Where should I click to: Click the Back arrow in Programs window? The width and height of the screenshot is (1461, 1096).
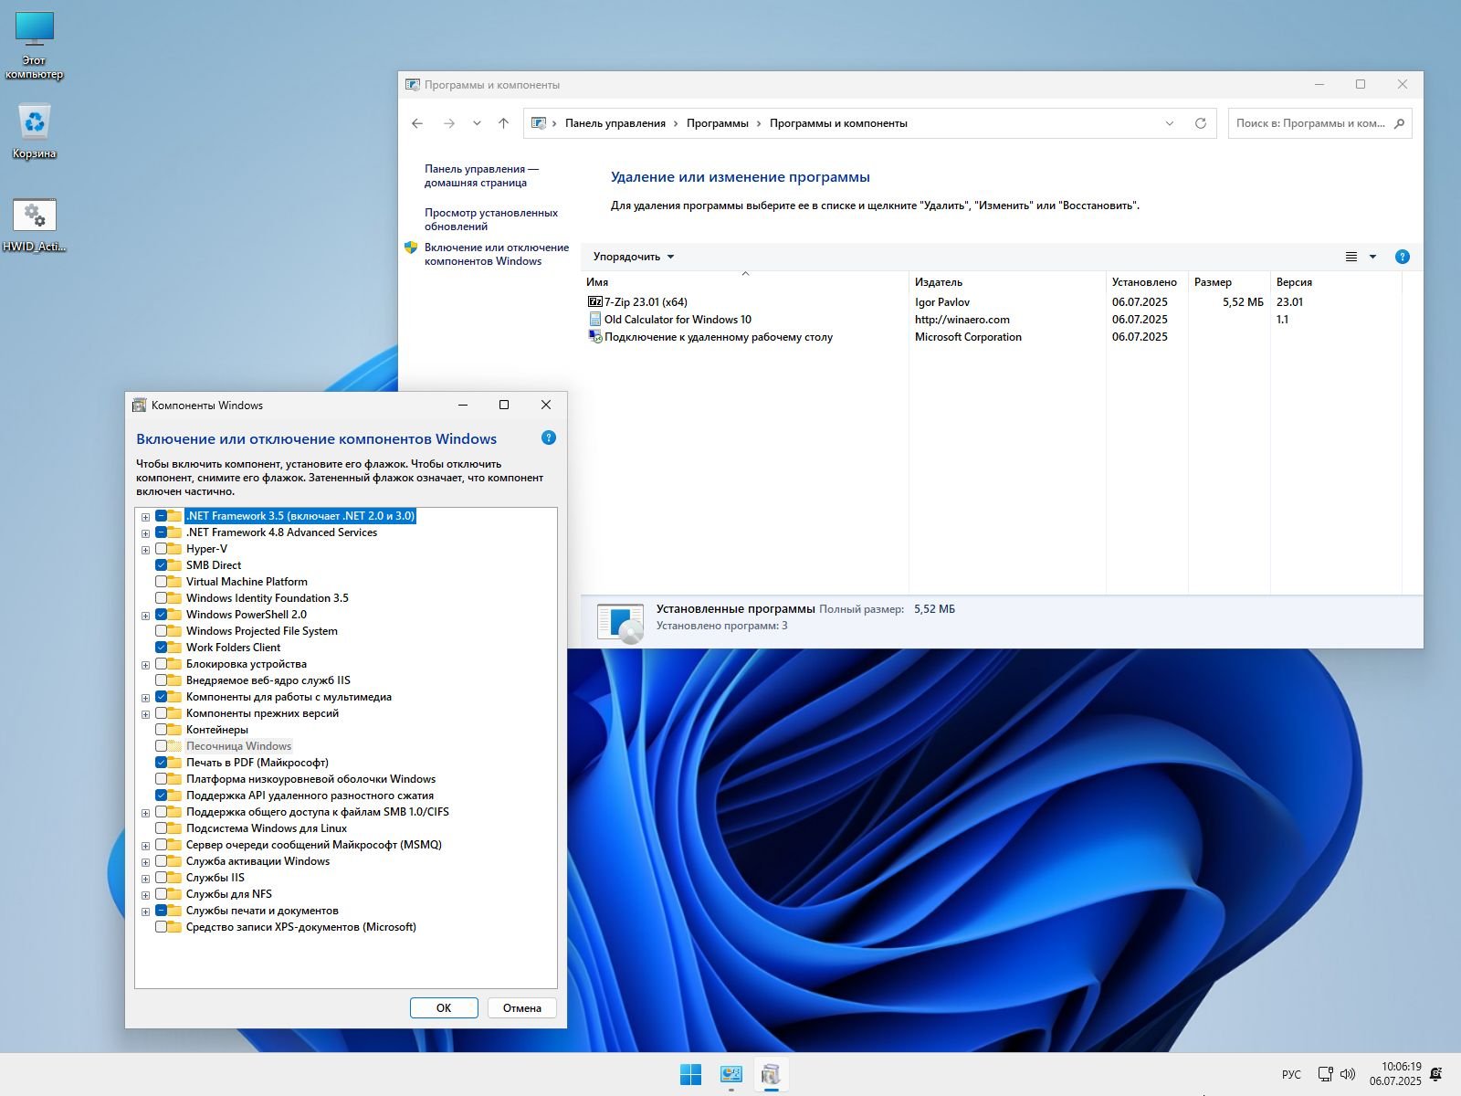coord(417,123)
